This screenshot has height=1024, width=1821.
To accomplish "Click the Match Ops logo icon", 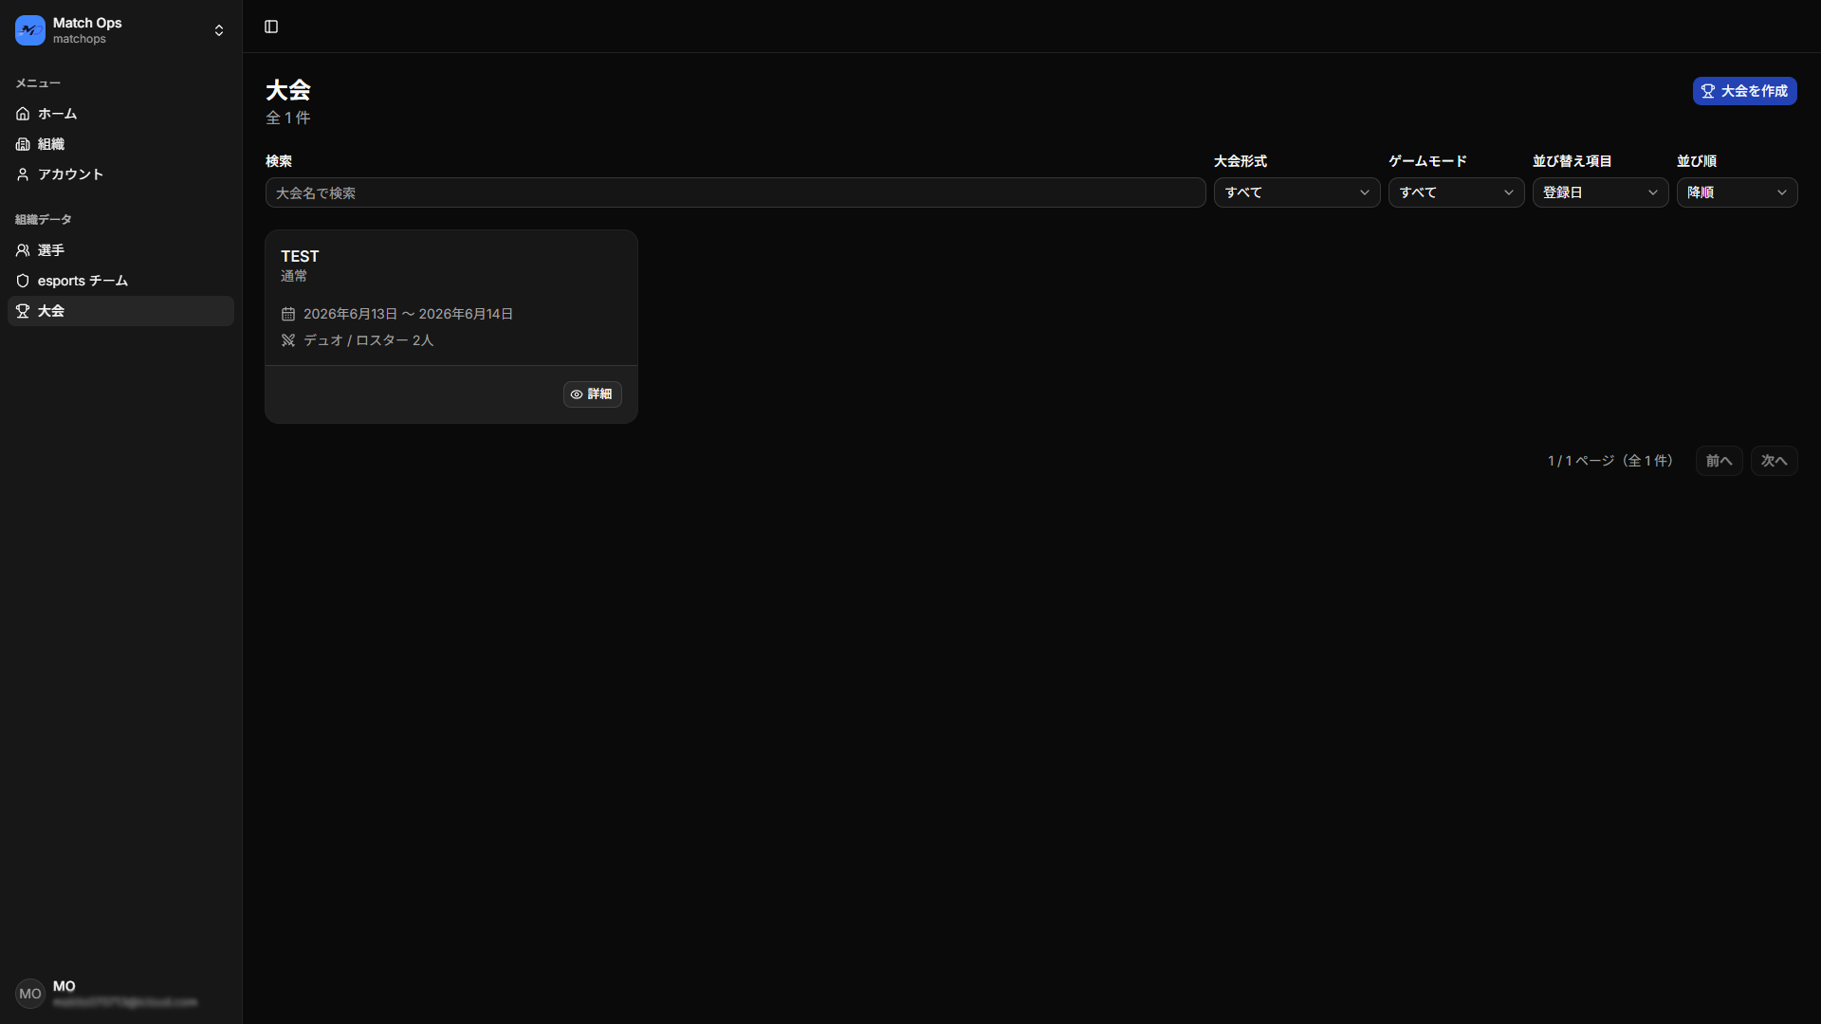I will 30,30.
